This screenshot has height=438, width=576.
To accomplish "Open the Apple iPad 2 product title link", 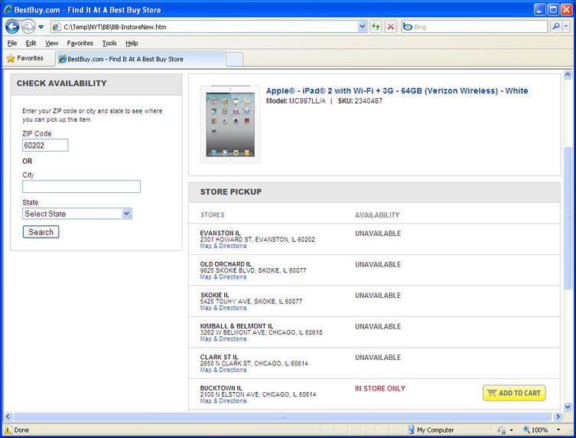I will click(397, 91).
